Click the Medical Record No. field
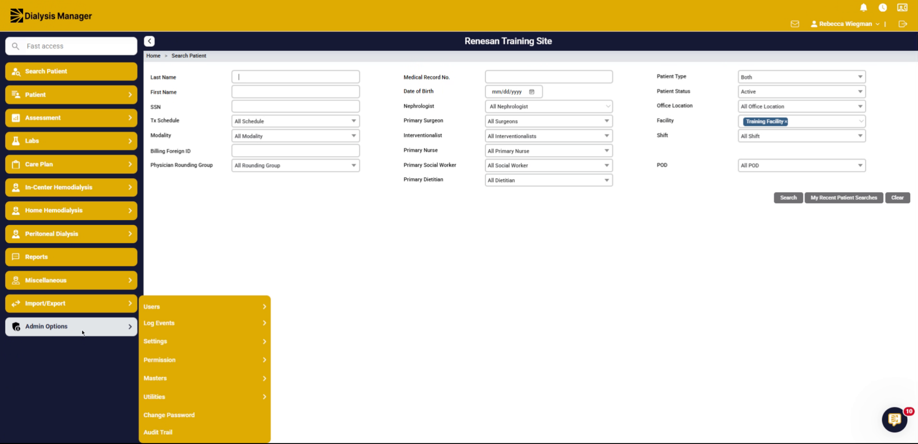 549,77
